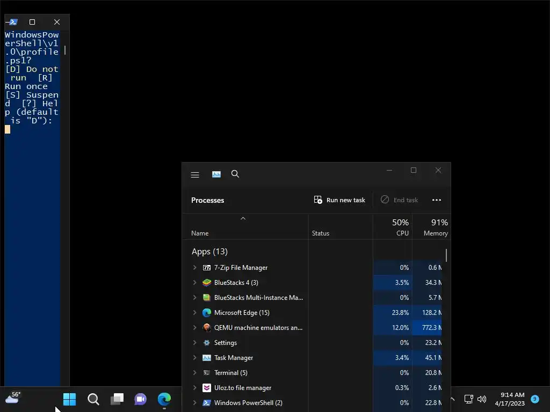The image size is (550, 412).
Task: Minimize the Task Manager window
Action: 389,170
